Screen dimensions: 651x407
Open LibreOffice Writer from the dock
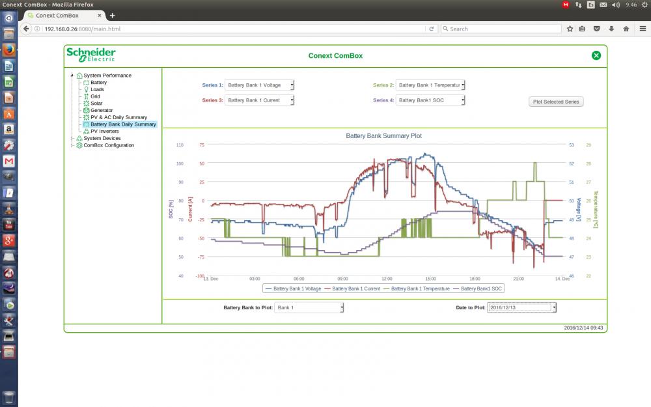[8, 66]
